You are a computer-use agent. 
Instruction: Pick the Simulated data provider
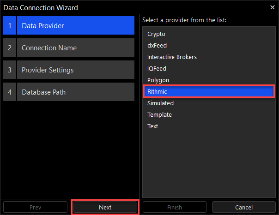[160, 103]
